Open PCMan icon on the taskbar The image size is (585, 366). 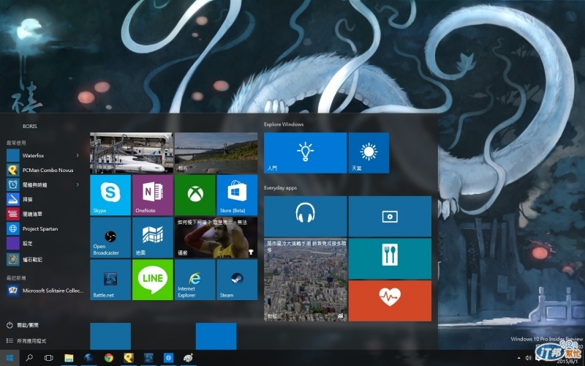[x=129, y=358]
